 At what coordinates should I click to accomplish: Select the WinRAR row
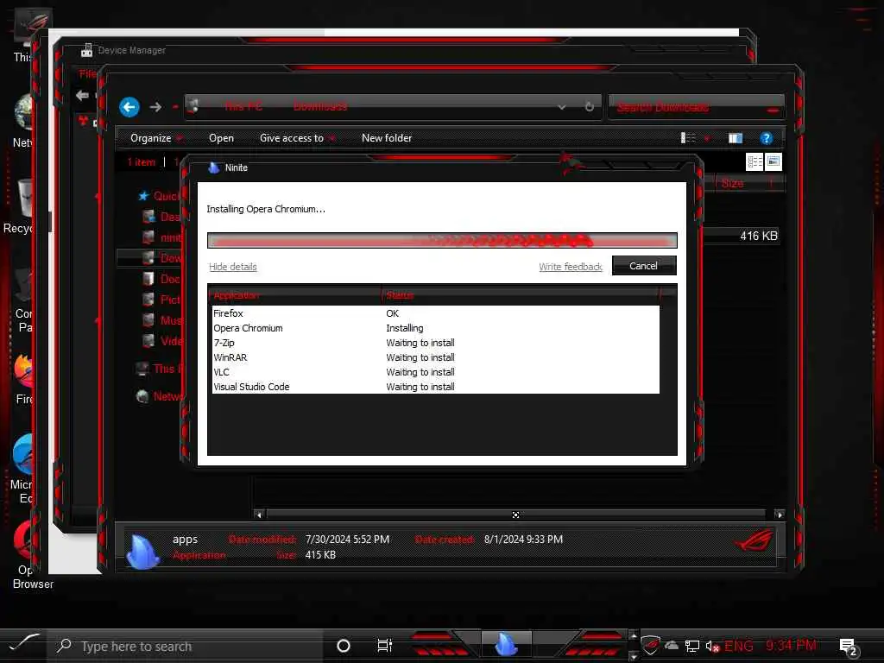click(435, 357)
